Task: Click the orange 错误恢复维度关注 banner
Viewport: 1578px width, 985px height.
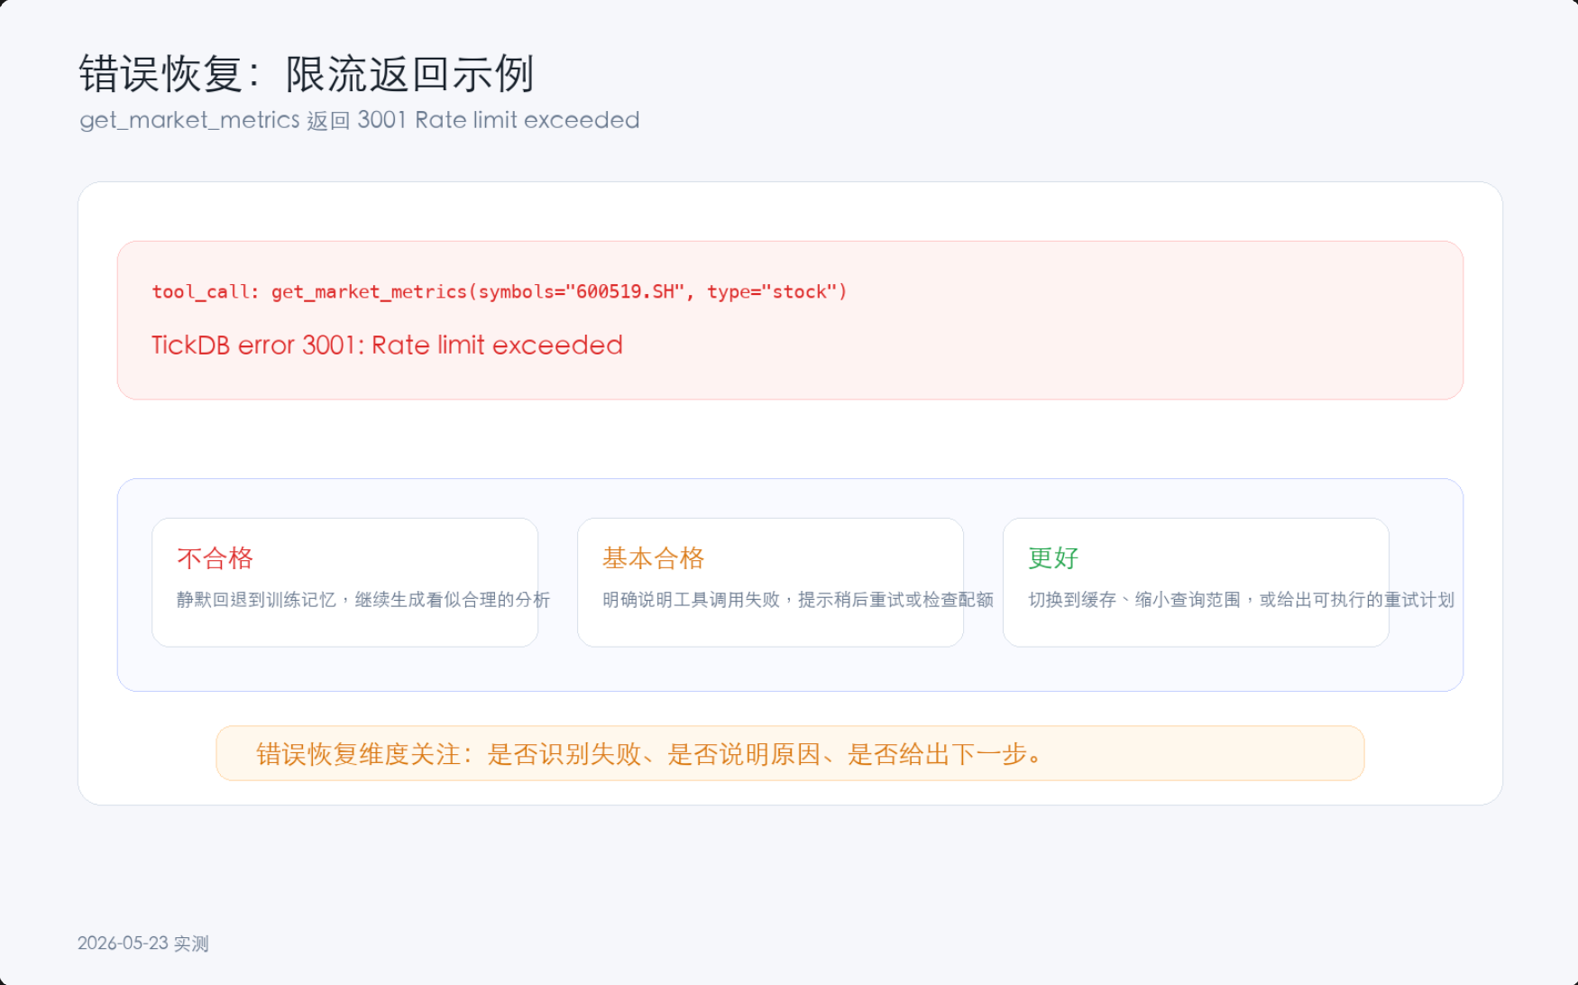Action: (x=790, y=753)
